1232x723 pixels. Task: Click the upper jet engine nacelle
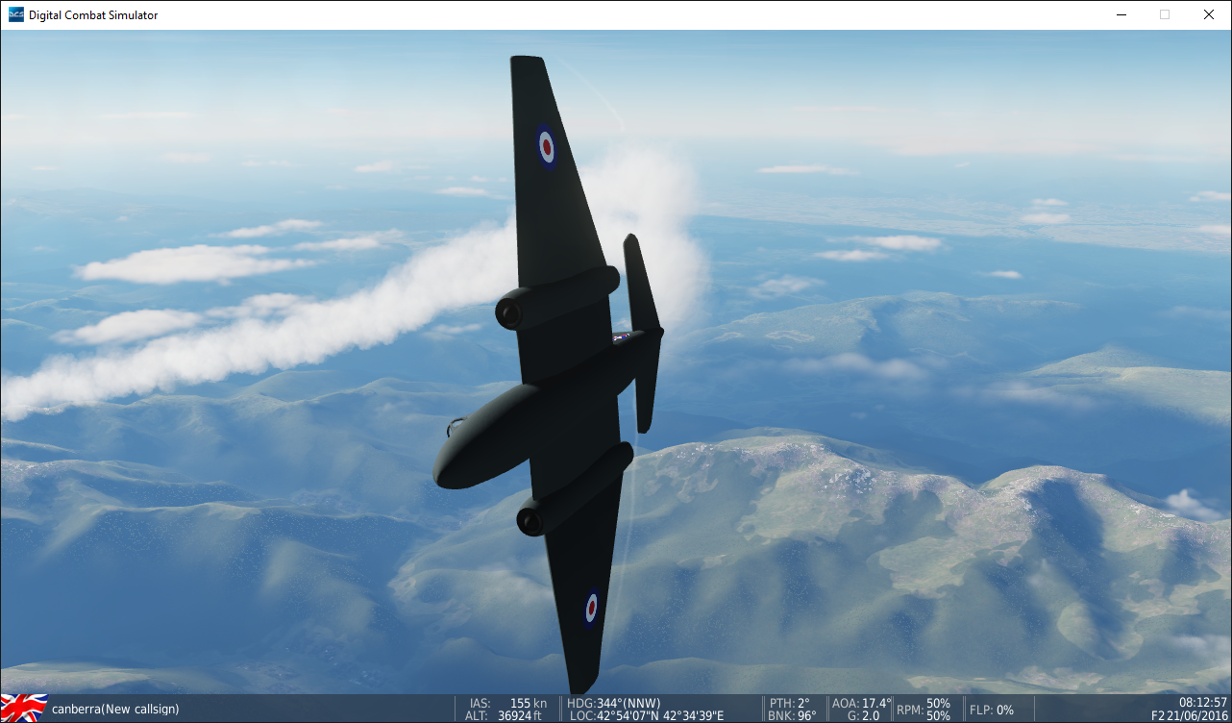click(x=553, y=298)
